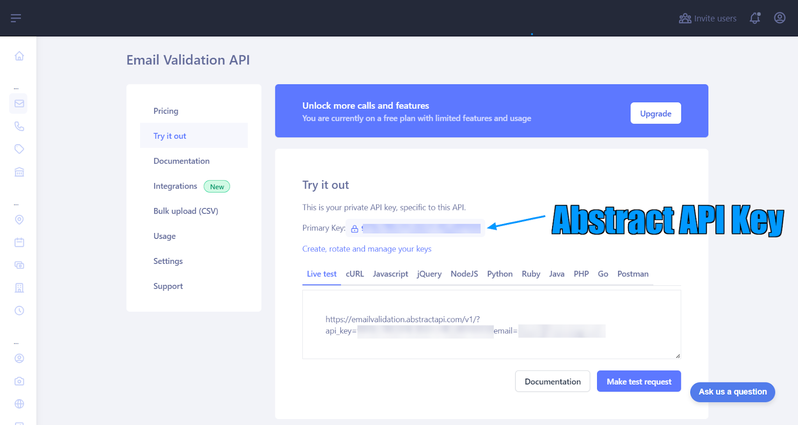Open the price tag sidebar icon
This screenshot has height=425, width=798.
19,149
